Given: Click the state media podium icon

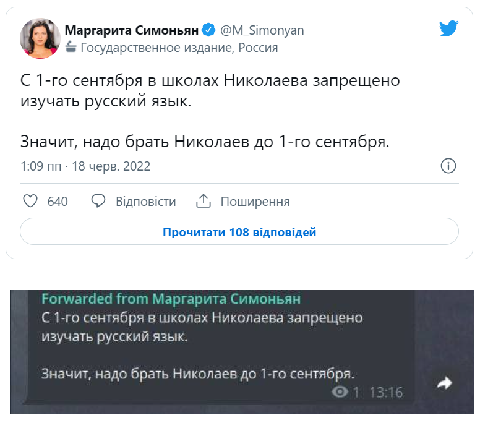Looking at the screenshot, I should coord(71,48).
